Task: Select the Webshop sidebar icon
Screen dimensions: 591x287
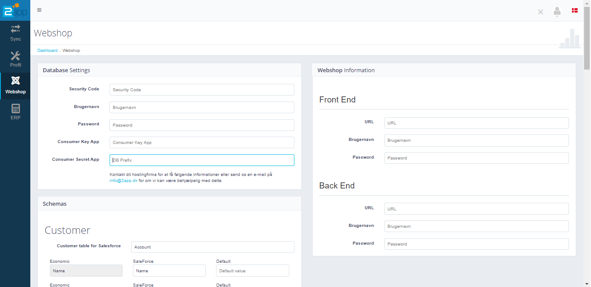Action: point(16,81)
